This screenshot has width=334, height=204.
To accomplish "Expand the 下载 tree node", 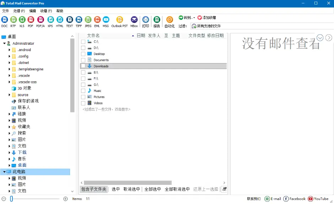I will tap(9, 153).
